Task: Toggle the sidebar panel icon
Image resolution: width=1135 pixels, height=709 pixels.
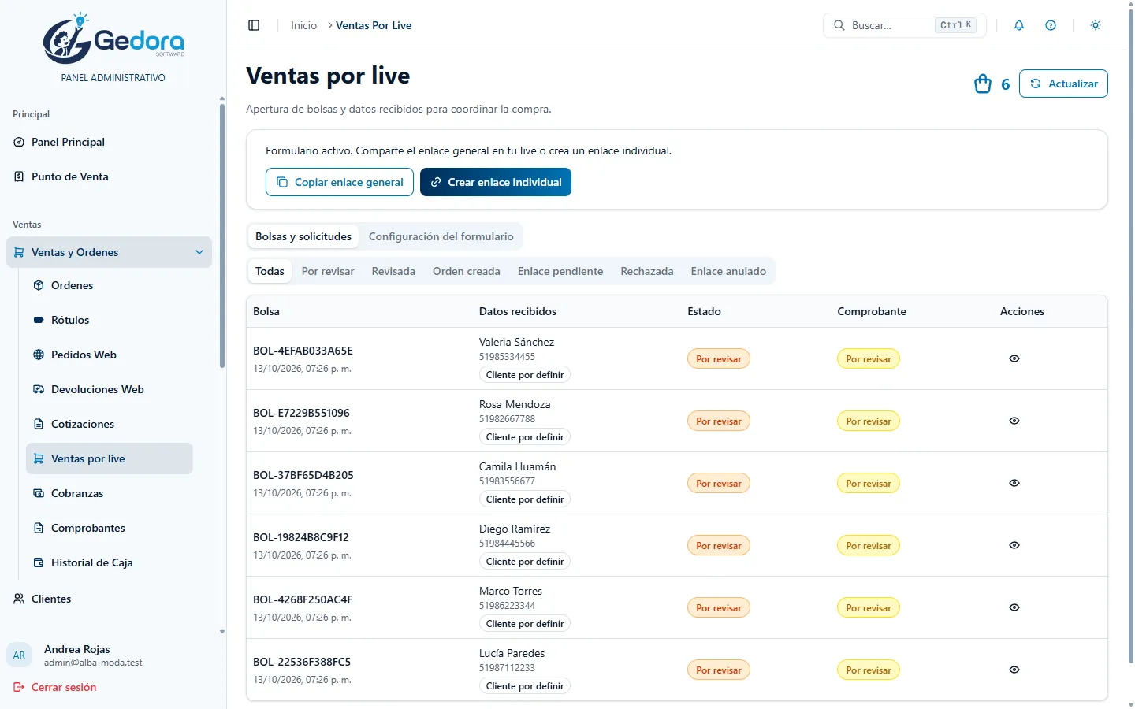Action: coord(254,25)
